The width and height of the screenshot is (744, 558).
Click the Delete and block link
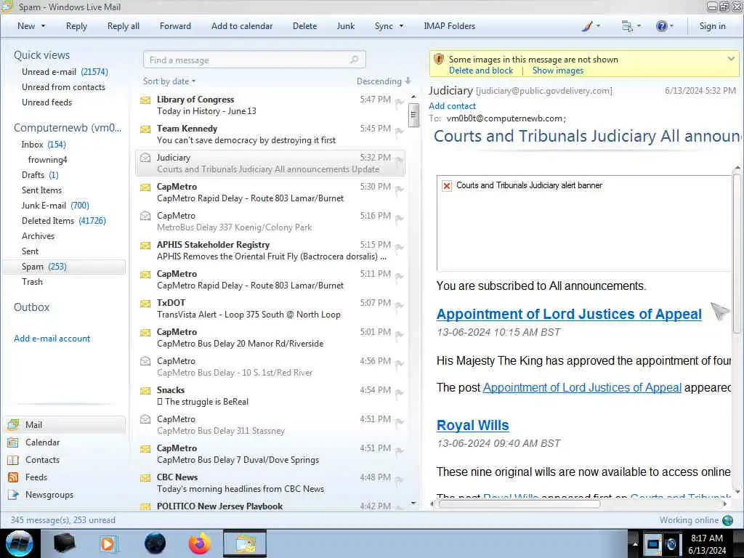(x=481, y=70)
